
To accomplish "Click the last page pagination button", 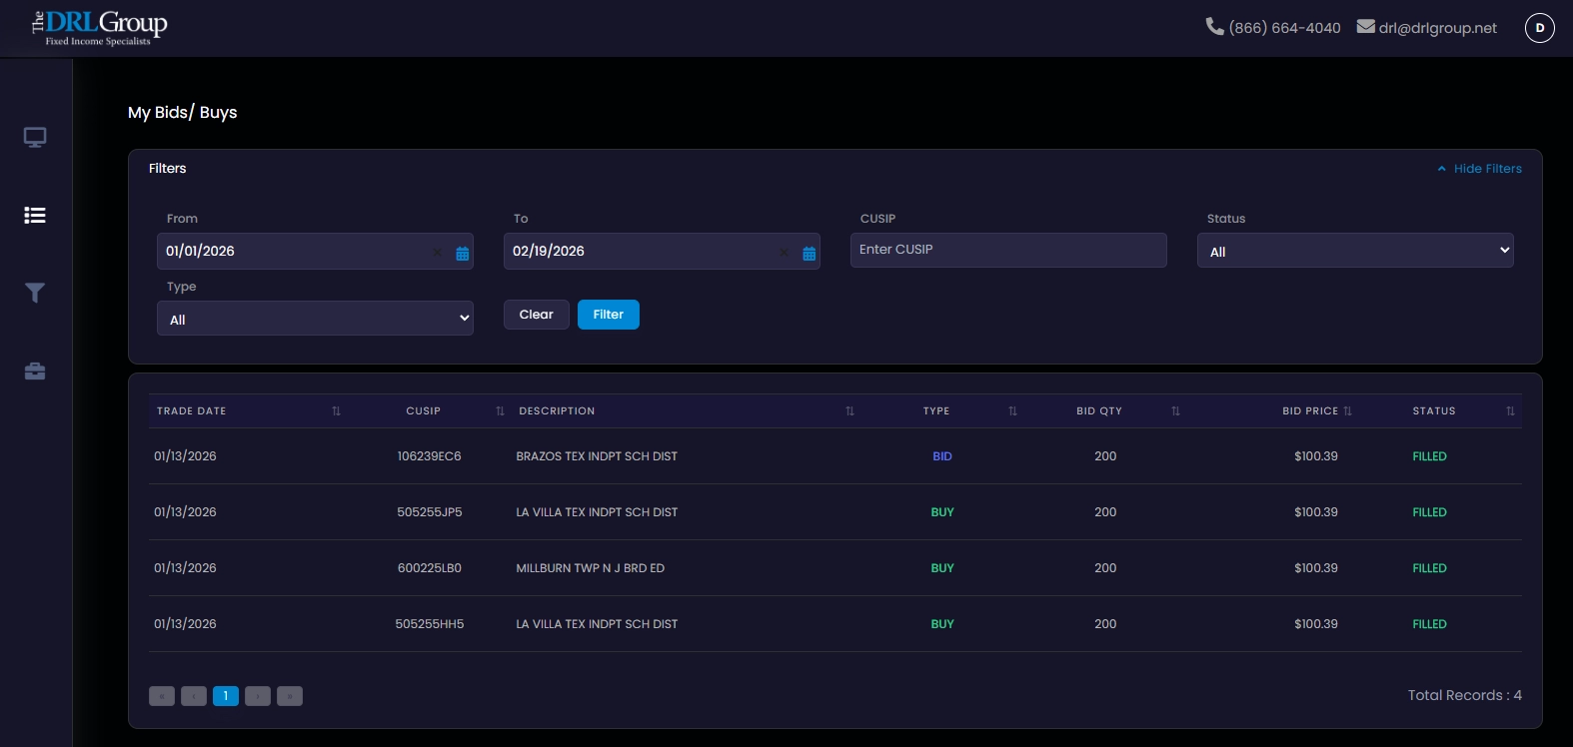I will point(290,696).
